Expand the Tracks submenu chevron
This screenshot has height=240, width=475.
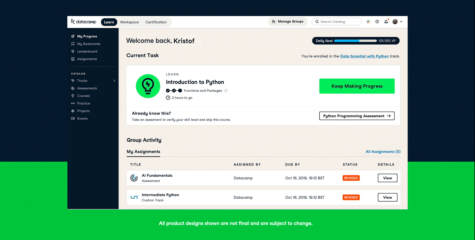pos(114,81)
